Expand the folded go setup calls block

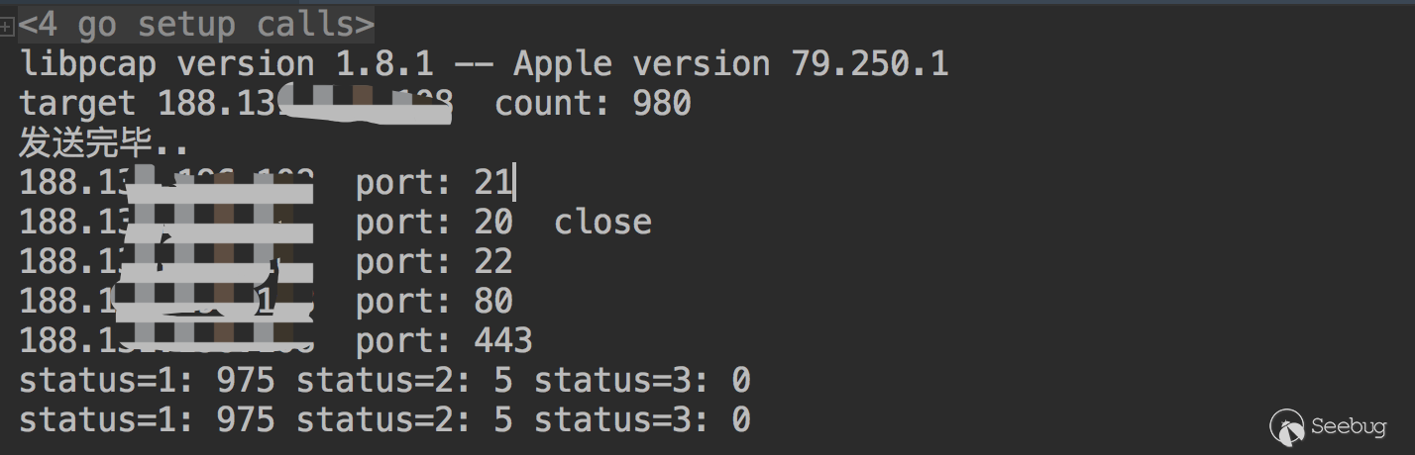[x=7, y=27]
